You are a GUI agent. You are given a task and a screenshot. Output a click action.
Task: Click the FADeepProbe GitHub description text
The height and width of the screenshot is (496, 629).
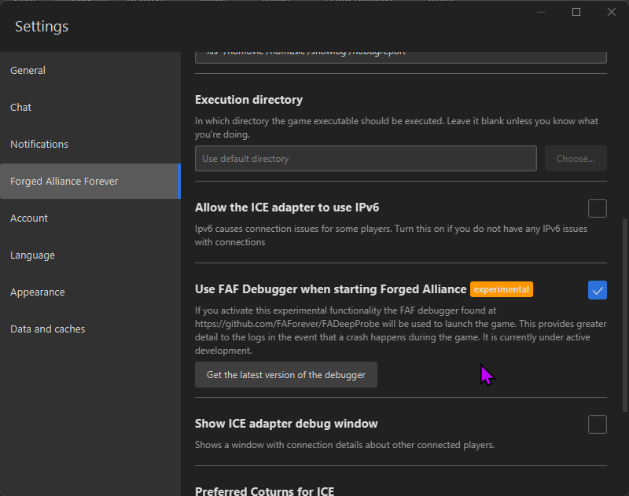click(401, 330)
